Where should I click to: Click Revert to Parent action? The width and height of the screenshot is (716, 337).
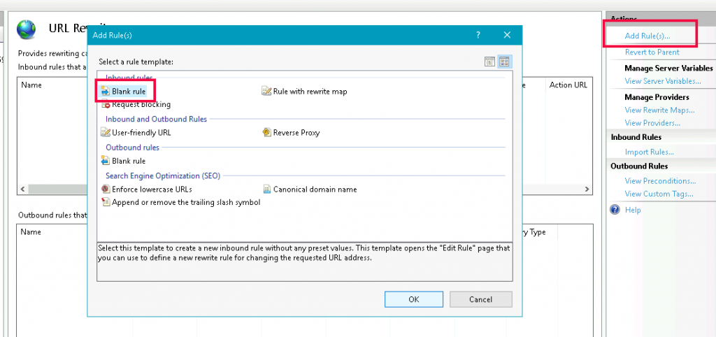point(652,52)
